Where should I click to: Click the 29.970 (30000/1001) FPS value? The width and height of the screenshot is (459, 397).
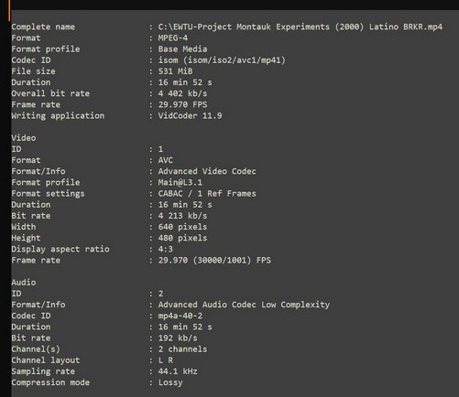point(214,261)
